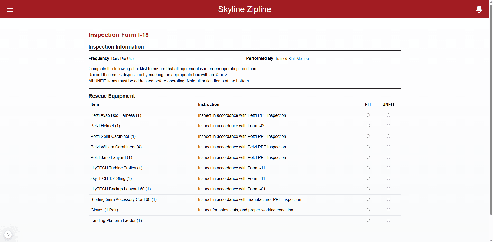The height and width of the screenshot is (242, 493).
Task: Mark skyTECH 15" Sling as FIT
Action: pos(368,178)
